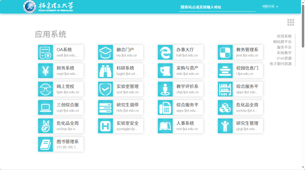305x170 pixels.
Task: Click the Fujian University of Technology logo
Action: coord(48,7)
